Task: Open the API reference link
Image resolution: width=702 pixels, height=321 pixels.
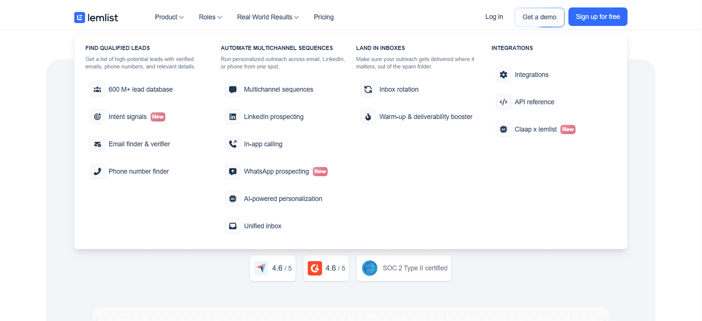Action: click(534, 102)
